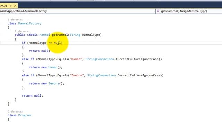222x125 pixels.
Task: Click the Mammal return type in declaration
Action: 45,35
